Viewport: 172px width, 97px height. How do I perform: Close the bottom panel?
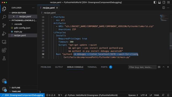click(168, 67)
